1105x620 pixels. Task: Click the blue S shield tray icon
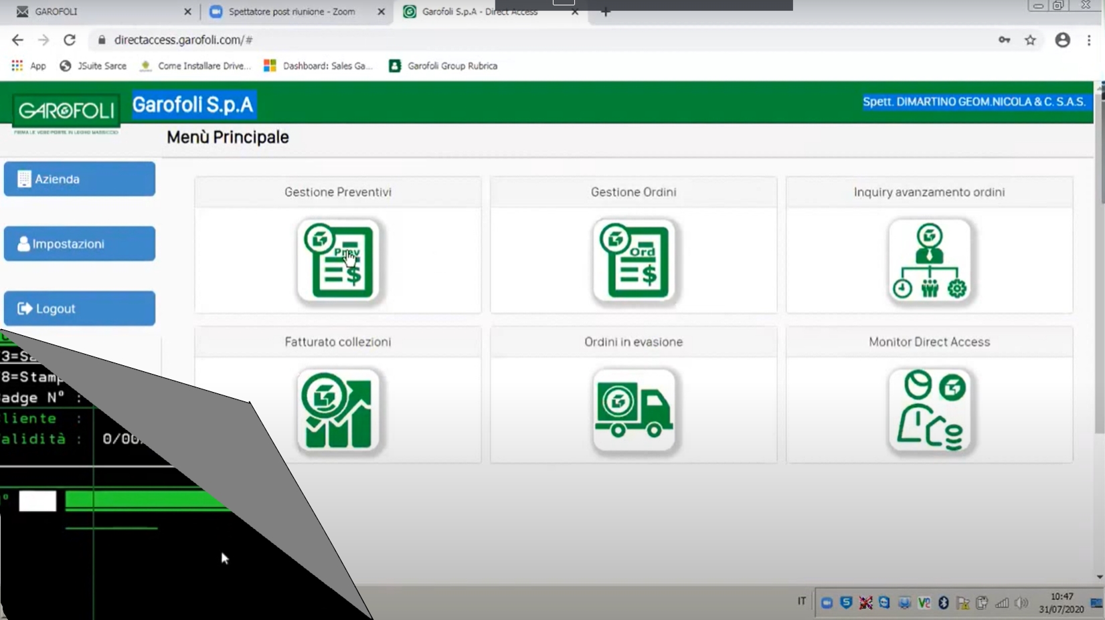tap(847, 603)
